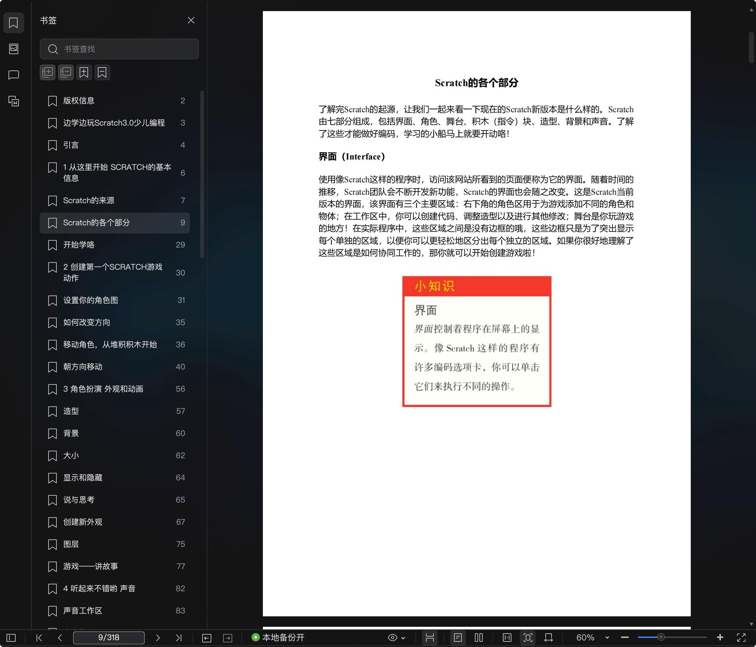Screen dimensions: 756x647
Task: Open bookmark 如何改变方向
Action: (x=114, y=323)
